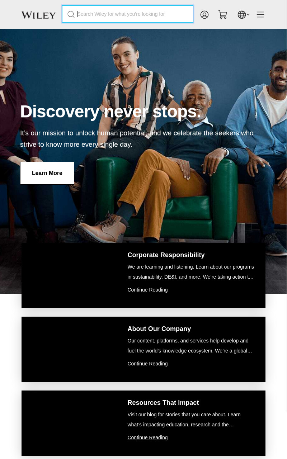Click the magnifying glass search icon
The height and width of the screenshot is (459, 287).
[71, 14]
